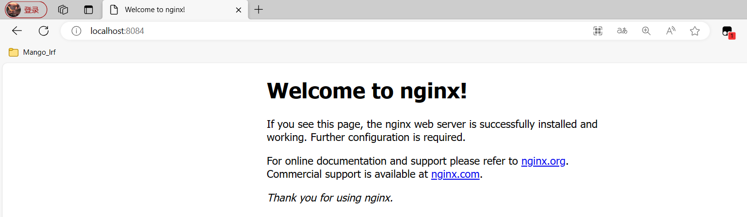Click the 'Welcome to nginx!' heading
Image resolution: width=747 pixels, height=217 pixels.
click(x=367, y=91)
